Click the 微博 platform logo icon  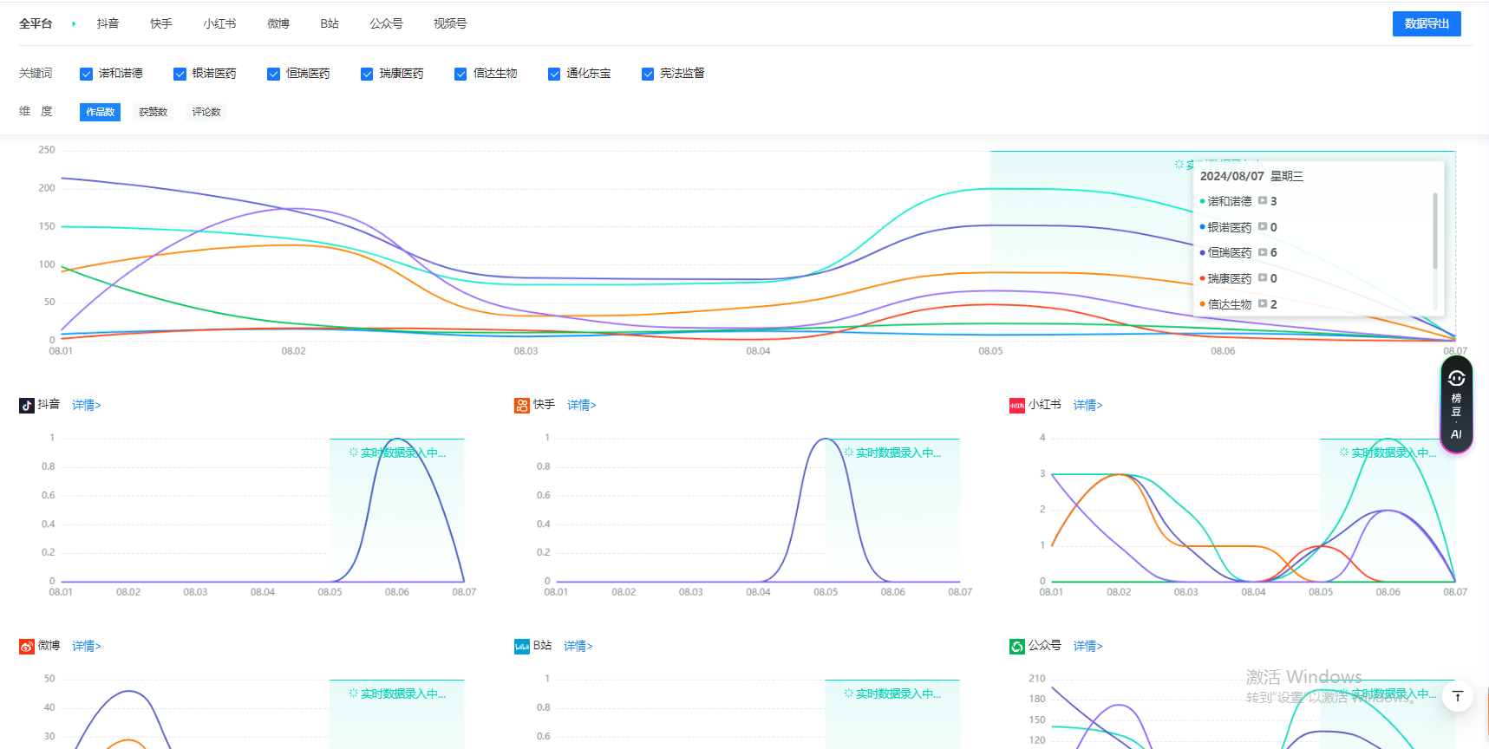click(x=27, y=646)
